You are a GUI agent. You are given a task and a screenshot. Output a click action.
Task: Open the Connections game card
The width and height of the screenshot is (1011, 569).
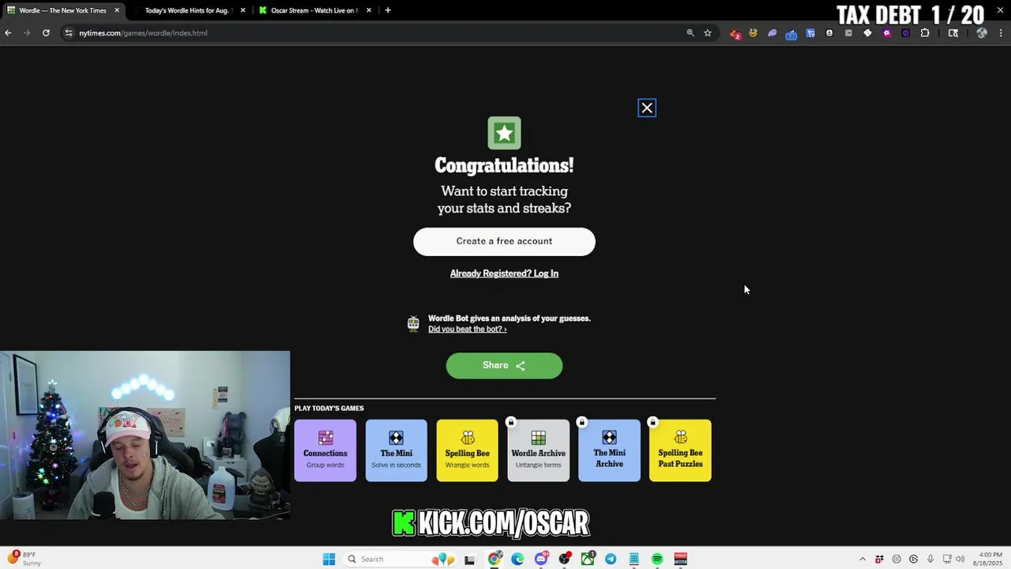pyautogui.click(x=325, y=450)
